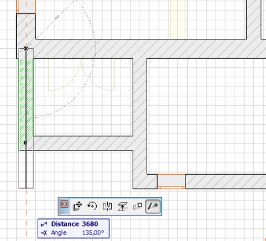
Task: Close the pet palette with red X
Action: click(x=64, y=204)
